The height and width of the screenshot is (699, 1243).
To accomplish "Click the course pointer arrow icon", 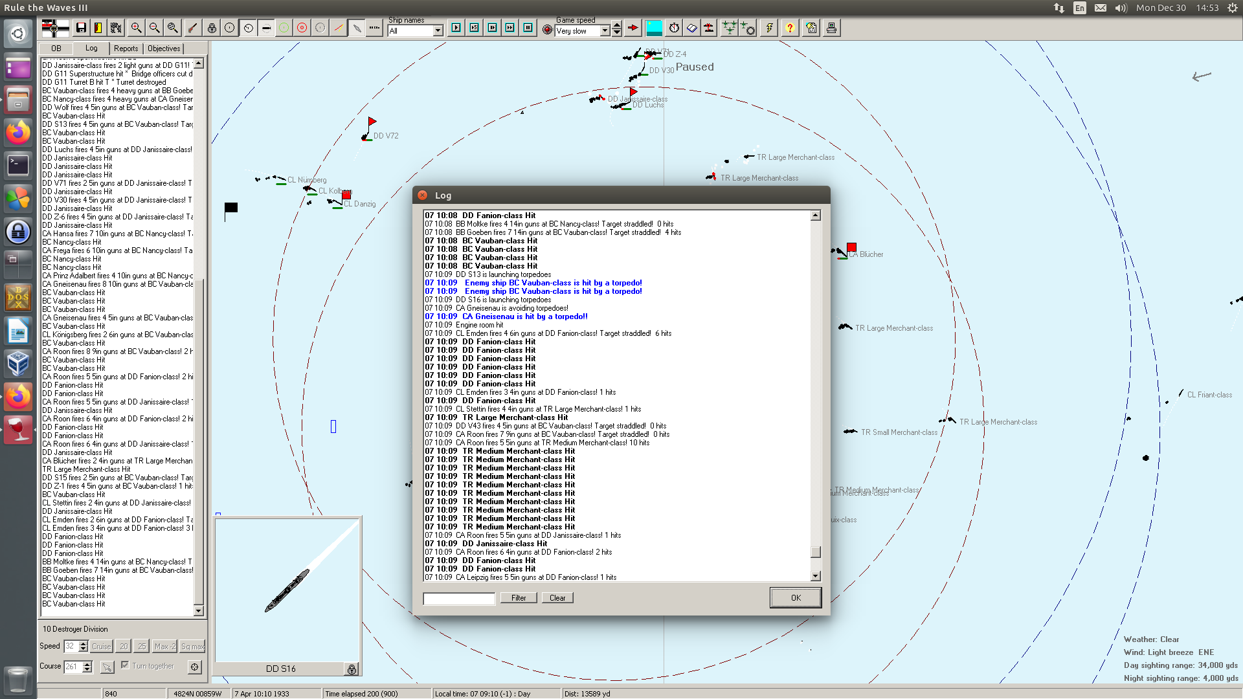I will point(107,667).
